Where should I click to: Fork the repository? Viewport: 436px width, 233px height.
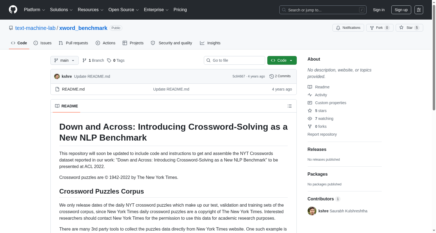pyautogui.click(x=380, y=28)
